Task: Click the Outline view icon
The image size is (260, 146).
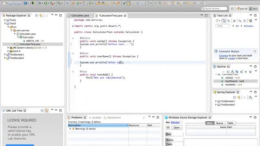Action: tap(215, 67)
